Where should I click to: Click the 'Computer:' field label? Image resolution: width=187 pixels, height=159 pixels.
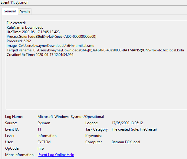pyautogui.click(x=94, y=142)
